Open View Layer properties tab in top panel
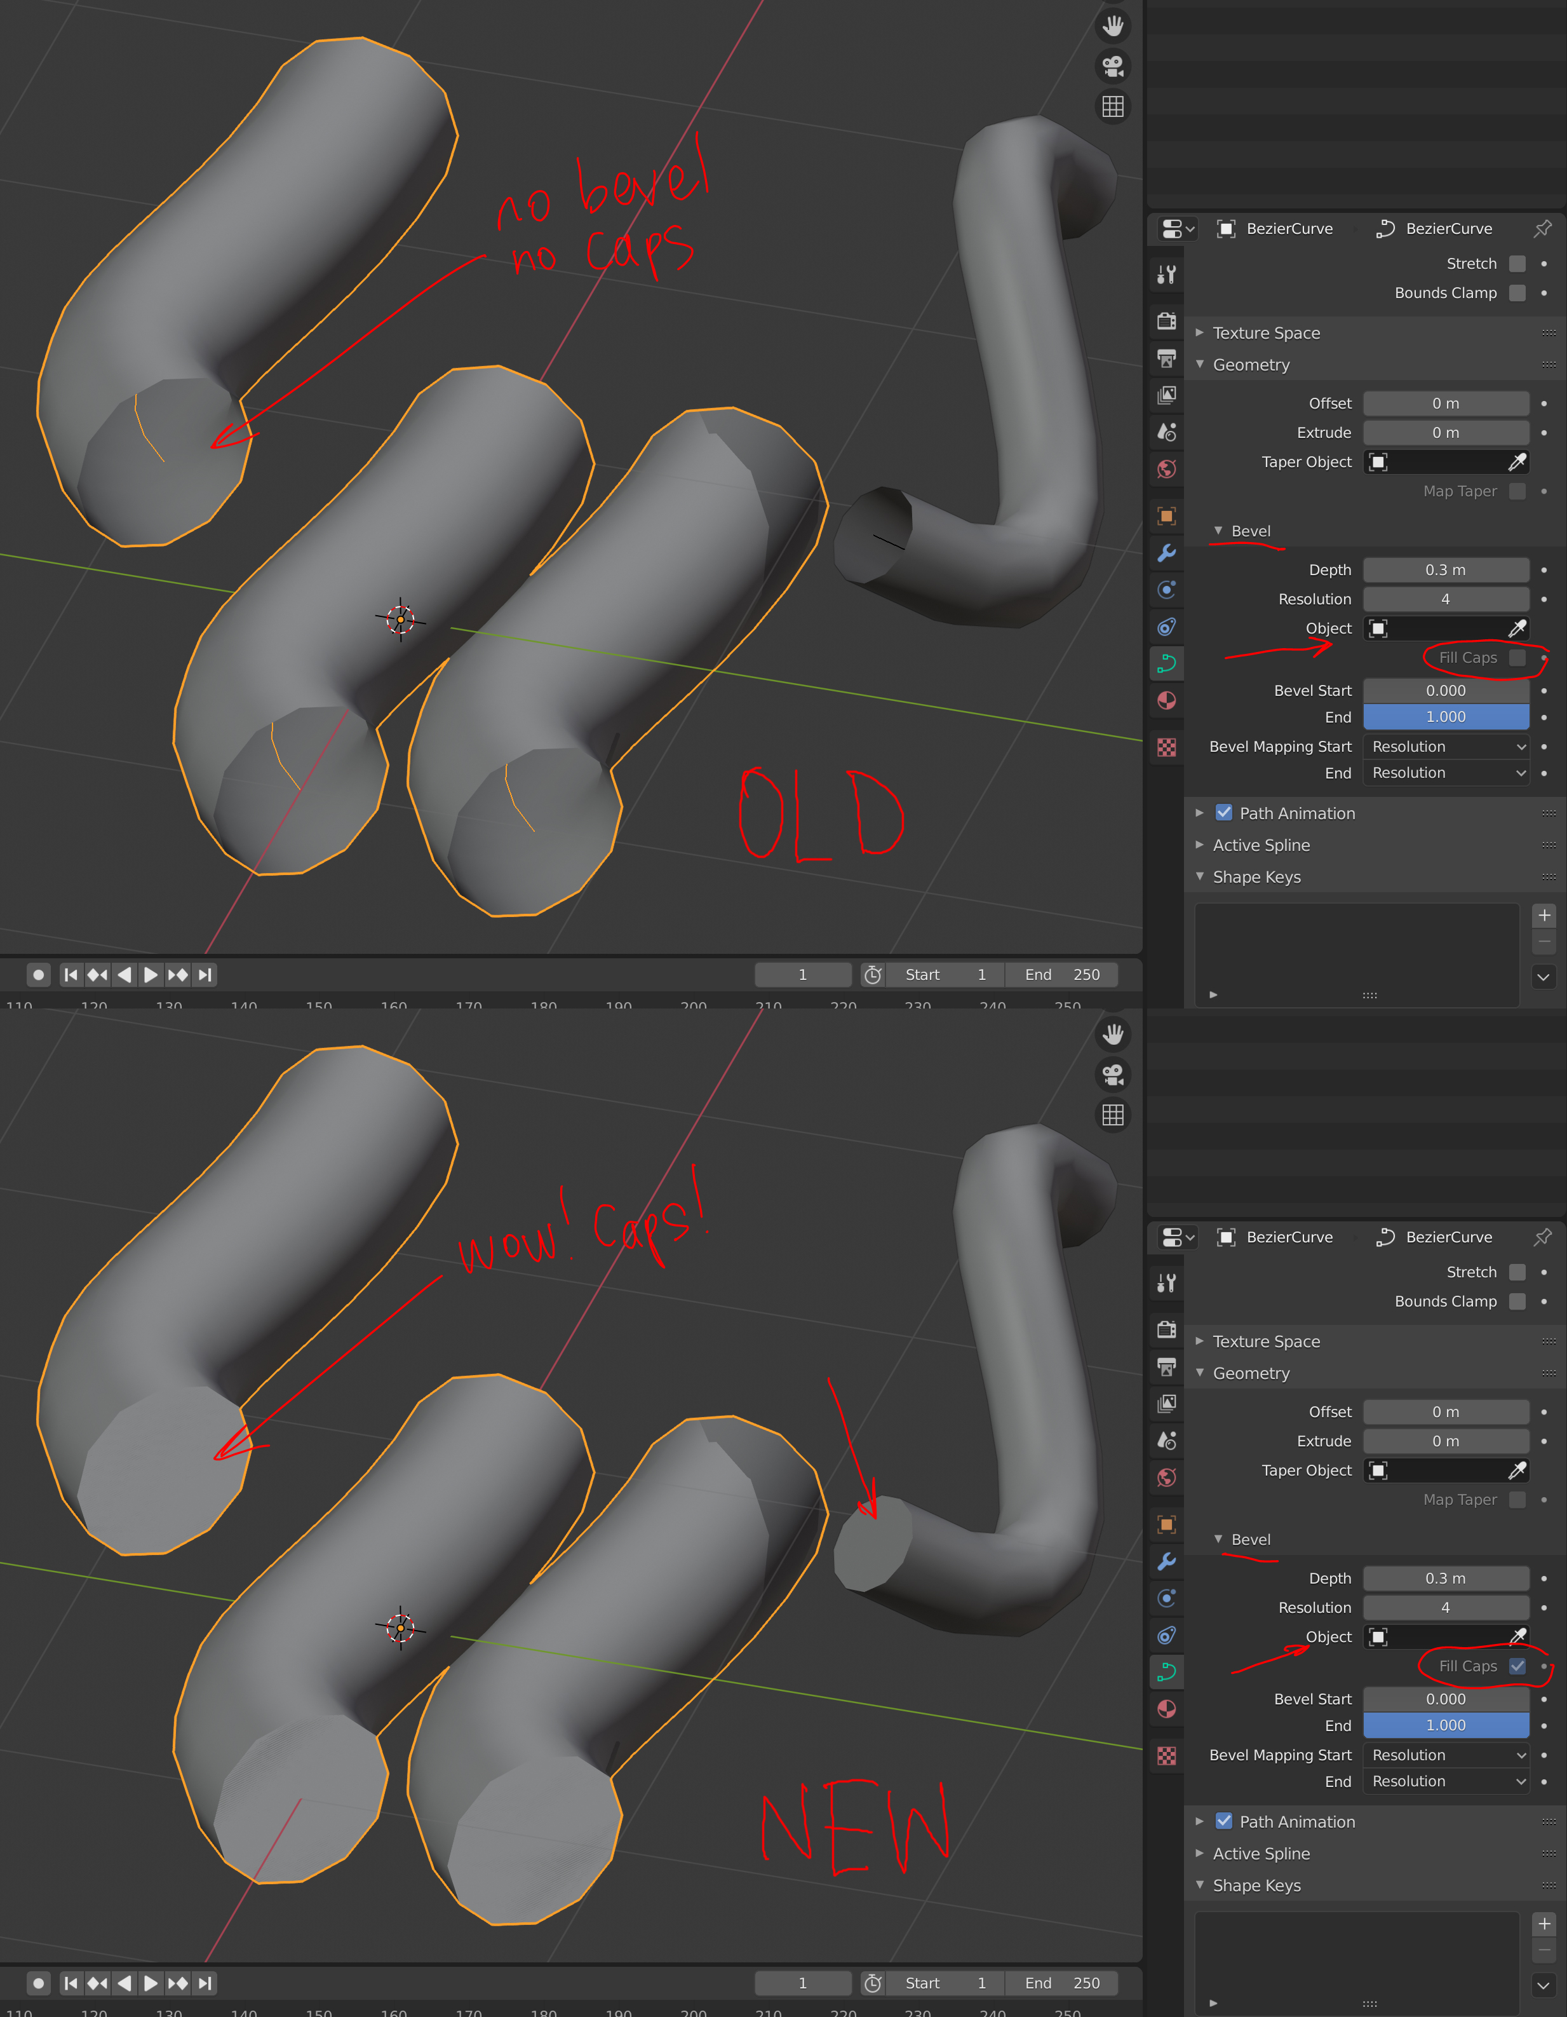This screenshot has height=2017, width=1567. point(1166,395)
